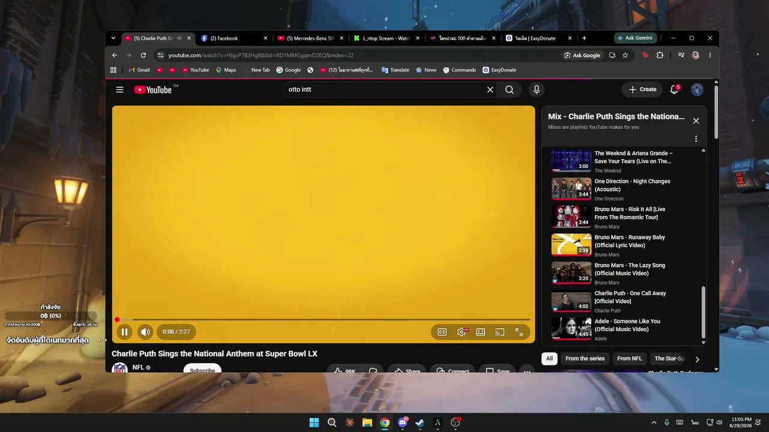Clear the YouTube search text
The width and height of the screenshot is (769, 432).
click(x=490, y=89)
